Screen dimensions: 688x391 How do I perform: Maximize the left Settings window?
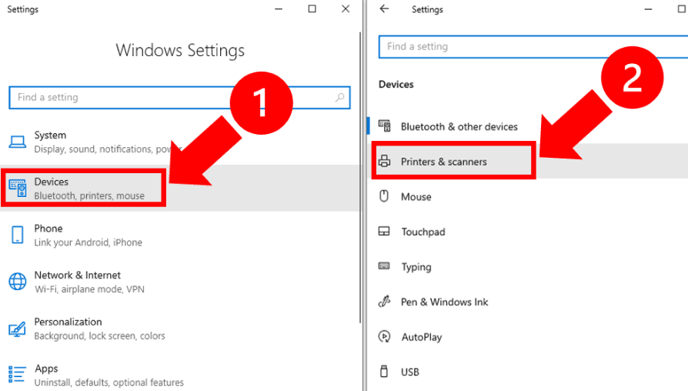click(x=312, y=9)
